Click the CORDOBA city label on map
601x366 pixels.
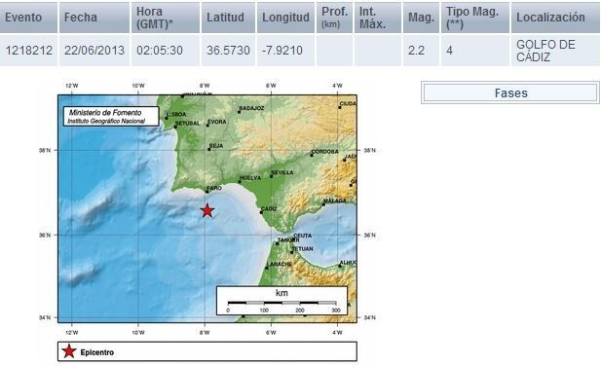coord(325,152)
